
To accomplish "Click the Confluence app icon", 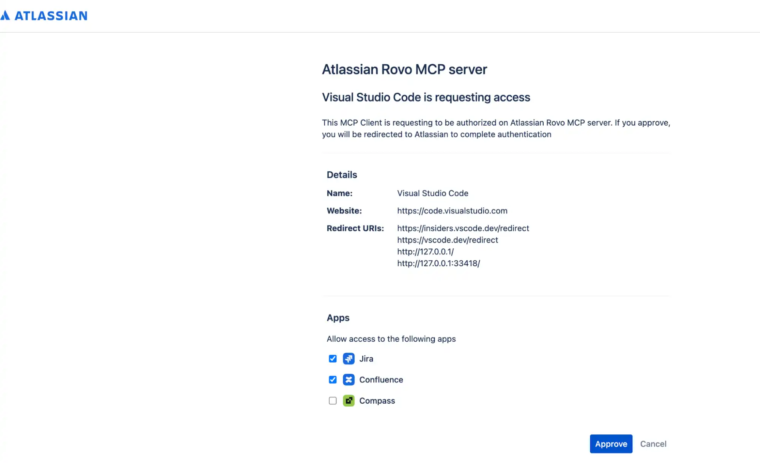I will coord(349,380).
